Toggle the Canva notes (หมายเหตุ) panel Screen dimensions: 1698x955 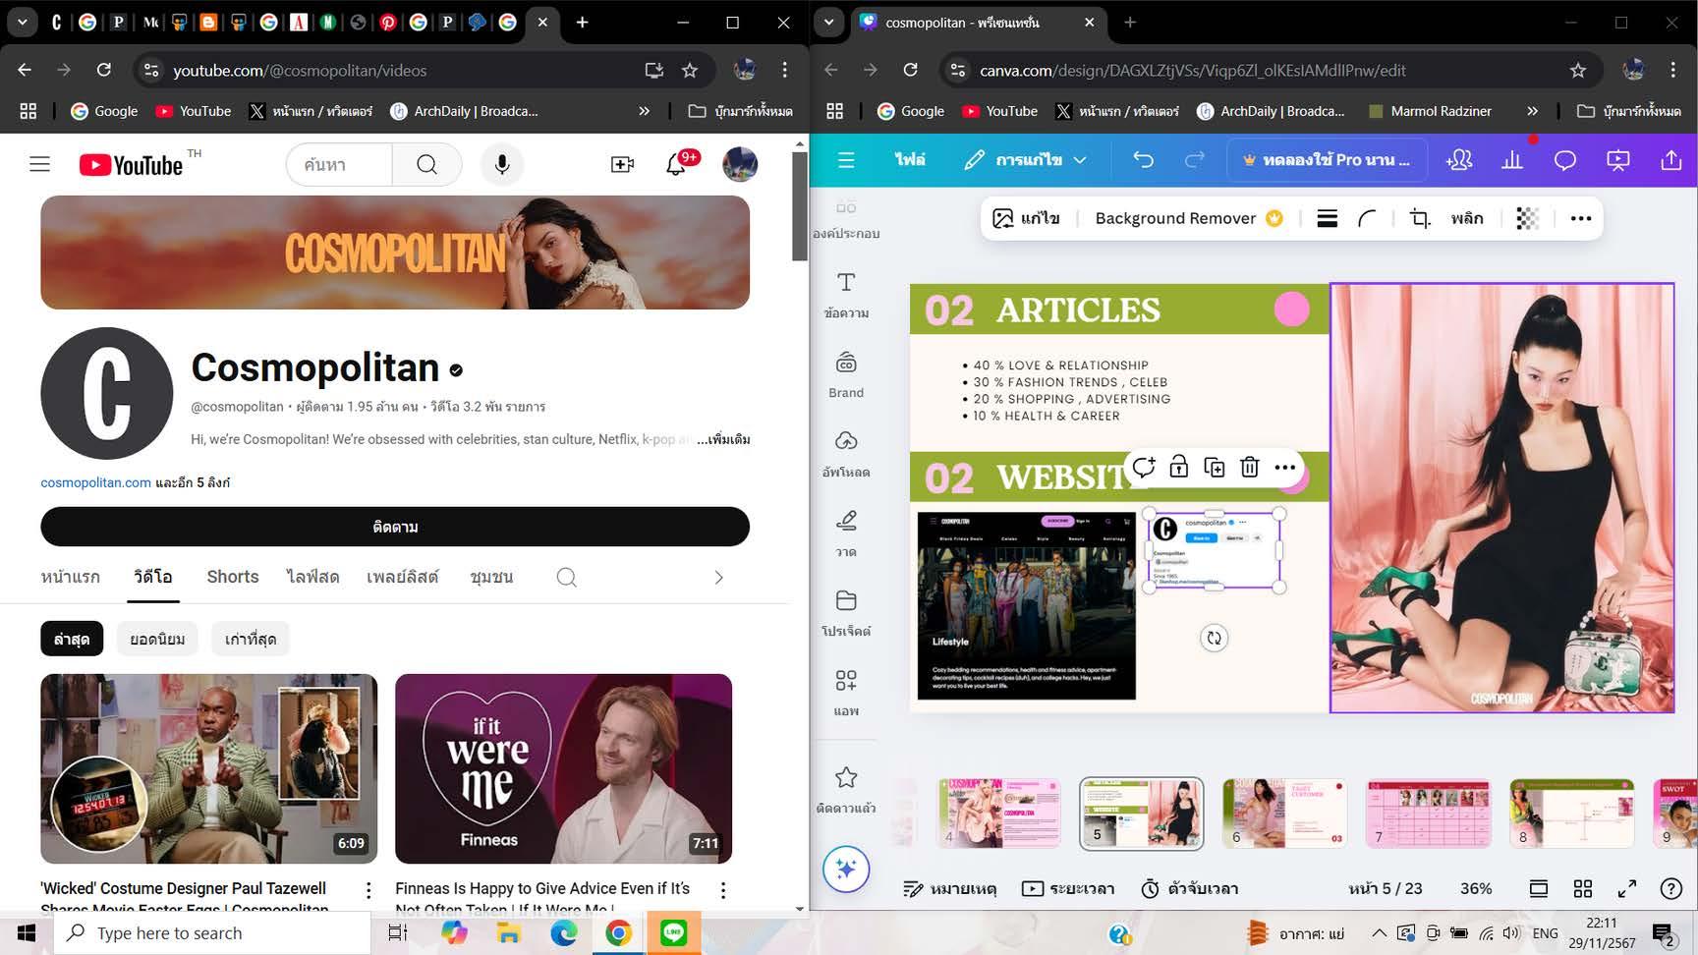point(949,888)
